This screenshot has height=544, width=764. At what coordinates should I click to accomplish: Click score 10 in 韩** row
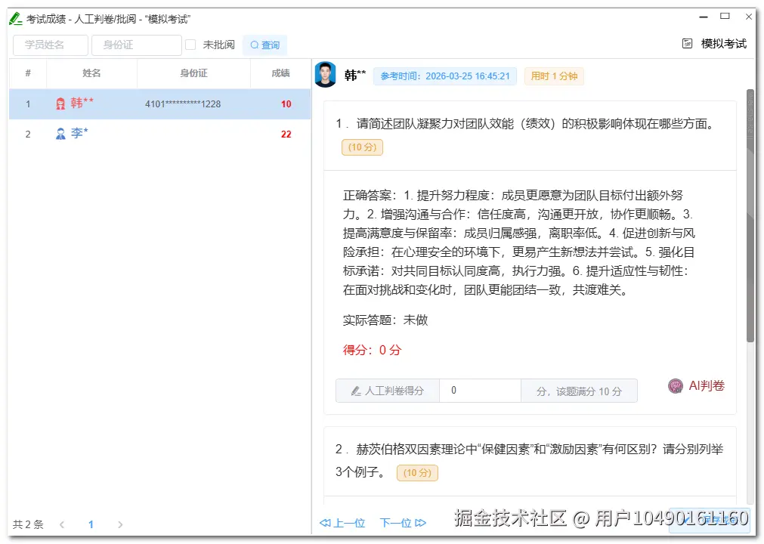tap(286, 104)
